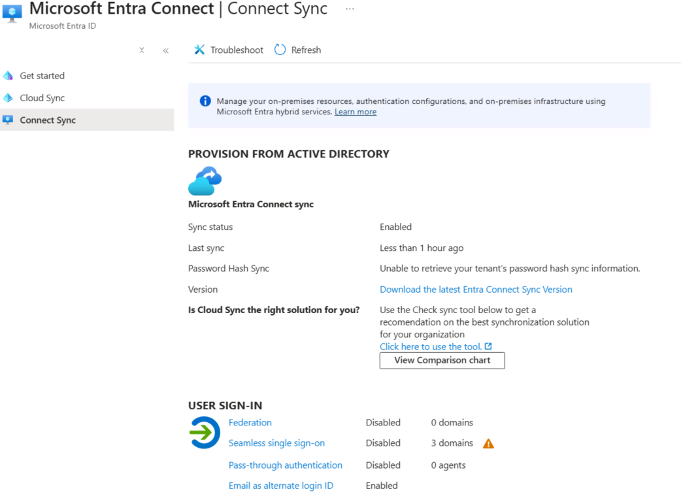
Task: Click 'Disabled' status for Pass-through authentication
Action: (383, 465)
